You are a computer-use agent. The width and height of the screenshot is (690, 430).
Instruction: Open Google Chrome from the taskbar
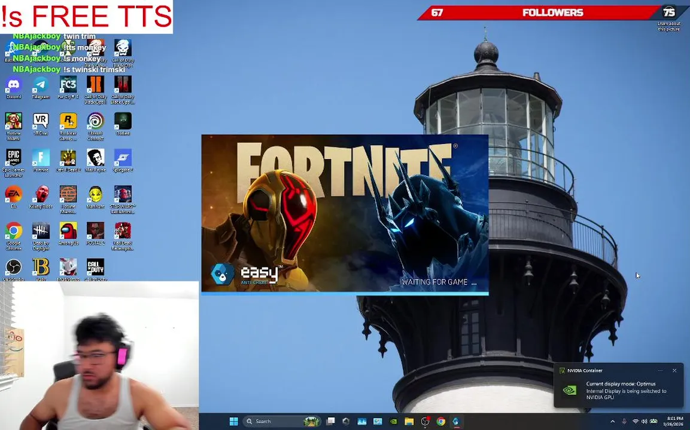(x=440, y=421)
